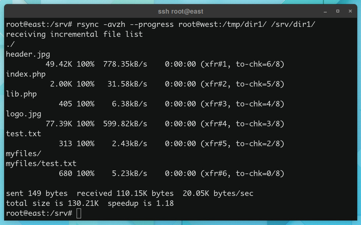Click the 'speedup is 1.18' text

tap(141, 203)
